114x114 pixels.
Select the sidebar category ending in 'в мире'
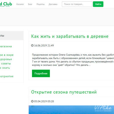(7, 55)
